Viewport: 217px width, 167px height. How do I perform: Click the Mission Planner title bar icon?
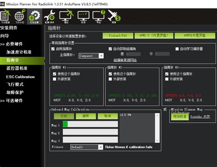click(x=2, y=4)
